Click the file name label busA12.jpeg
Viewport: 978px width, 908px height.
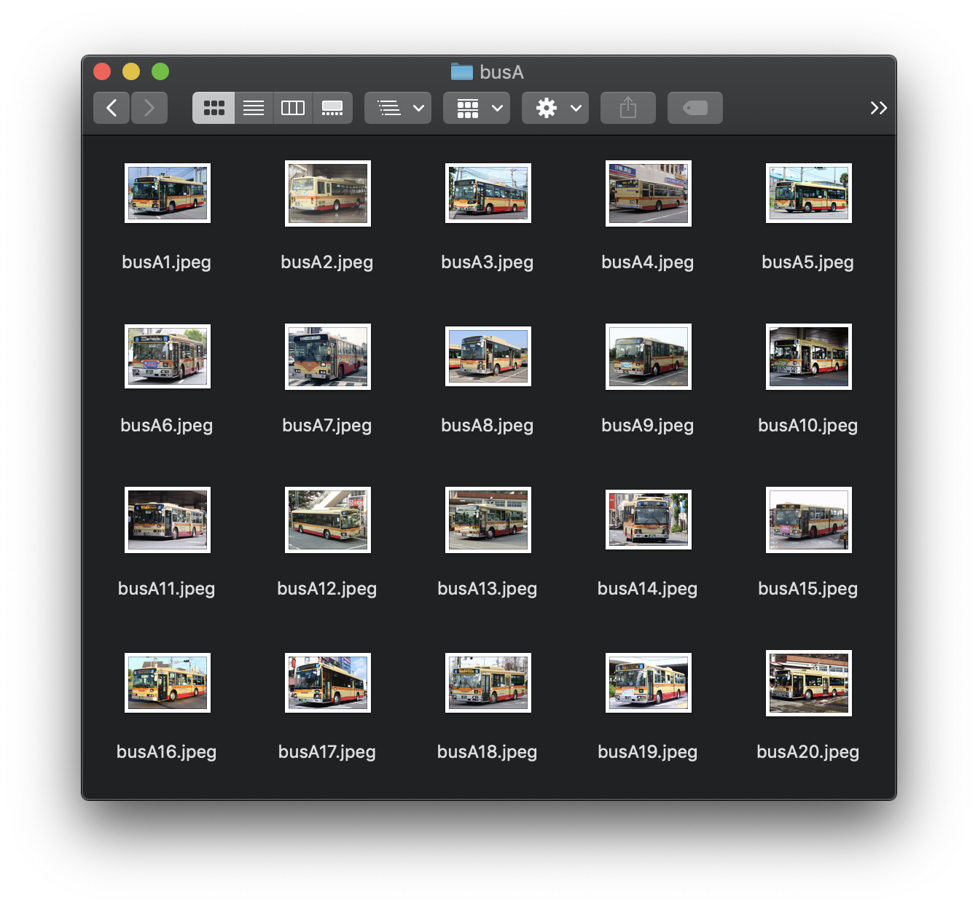[x=327, y=589]
